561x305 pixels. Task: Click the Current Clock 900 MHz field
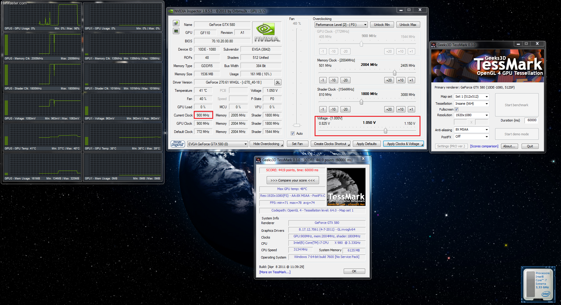(x=203, y=115)
